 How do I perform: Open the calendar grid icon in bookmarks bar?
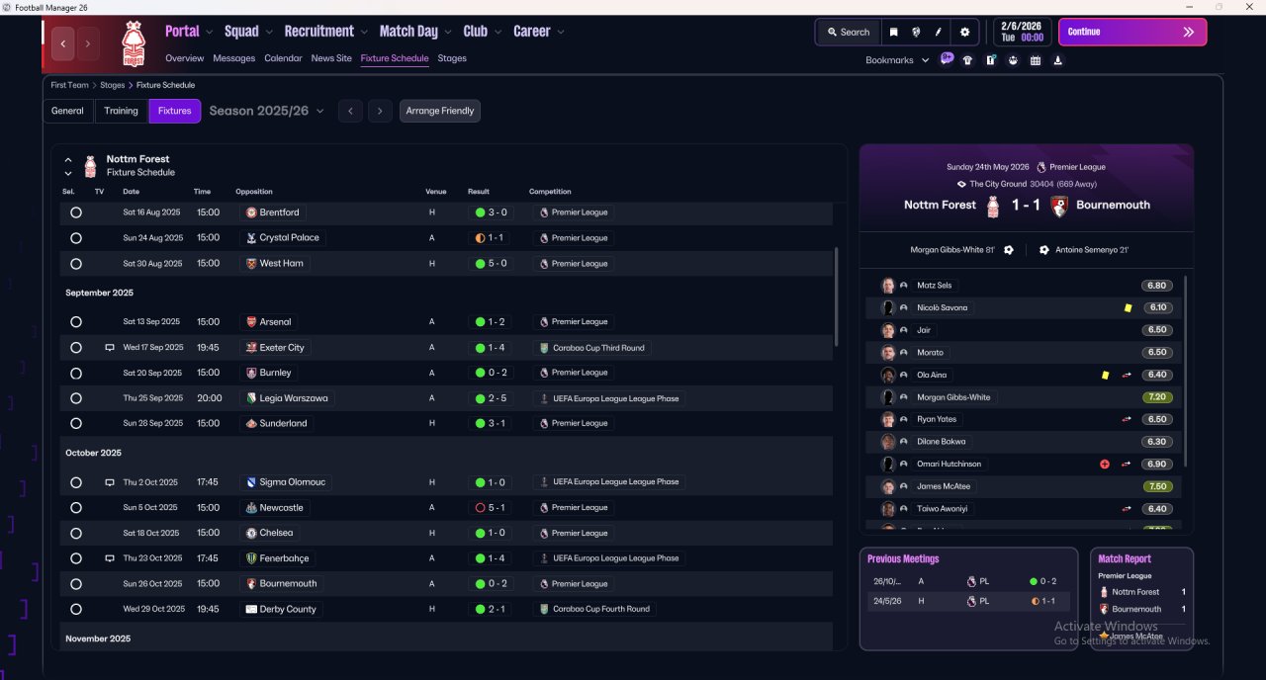coord(1036,60)
